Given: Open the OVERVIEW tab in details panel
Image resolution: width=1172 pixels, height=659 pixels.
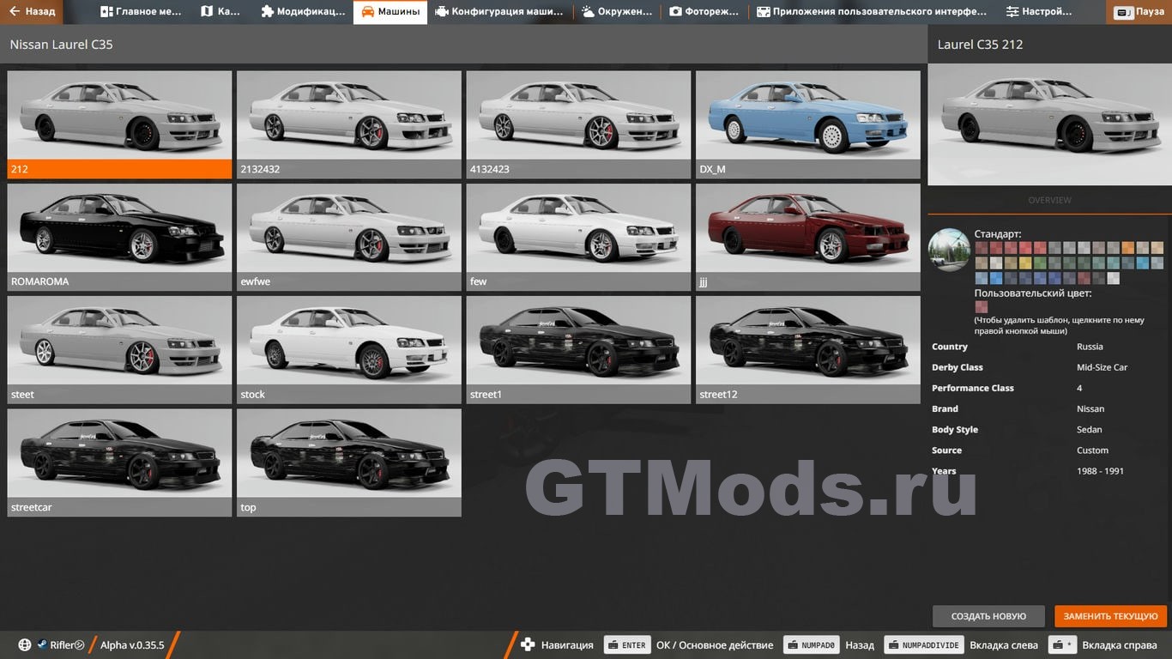Looking at the screenshot, I should click(1049, 200).
